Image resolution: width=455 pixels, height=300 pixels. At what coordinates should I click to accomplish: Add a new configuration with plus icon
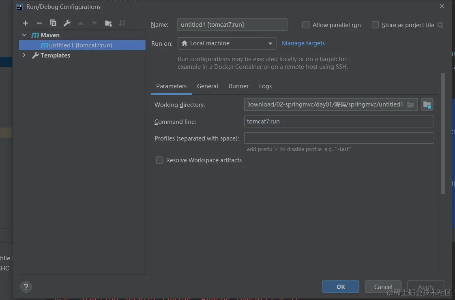coord(26,23)
